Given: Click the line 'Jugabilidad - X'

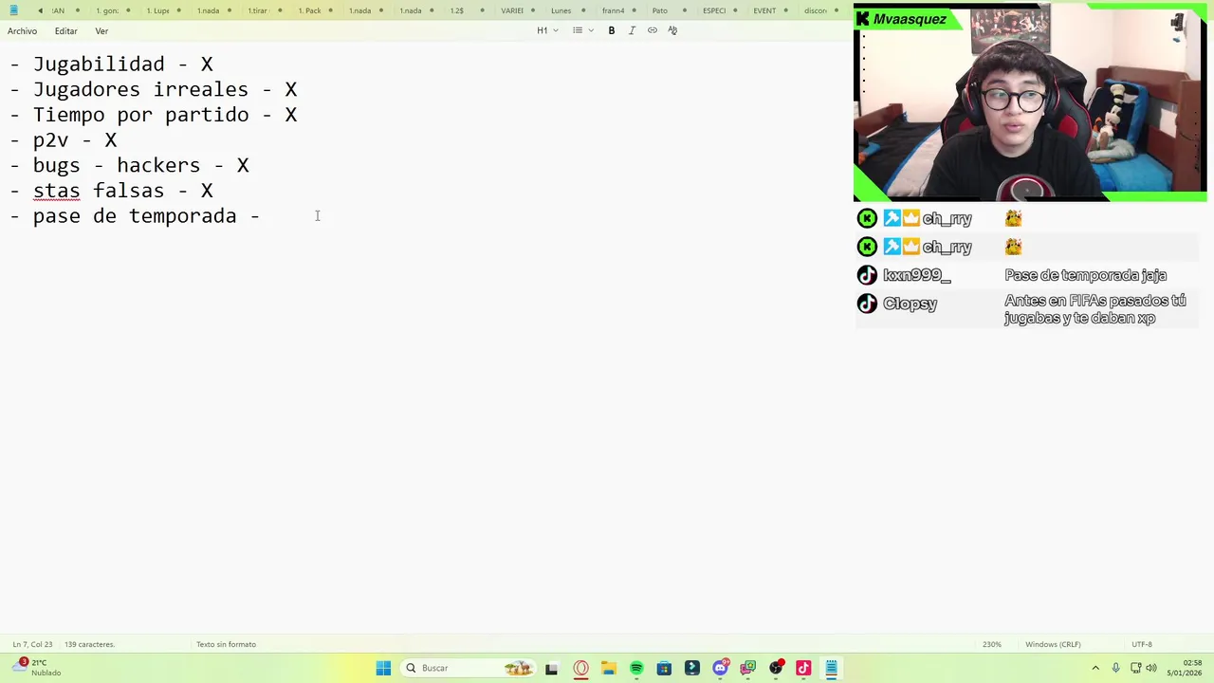Looking at the screenshot, I should 112,65.
